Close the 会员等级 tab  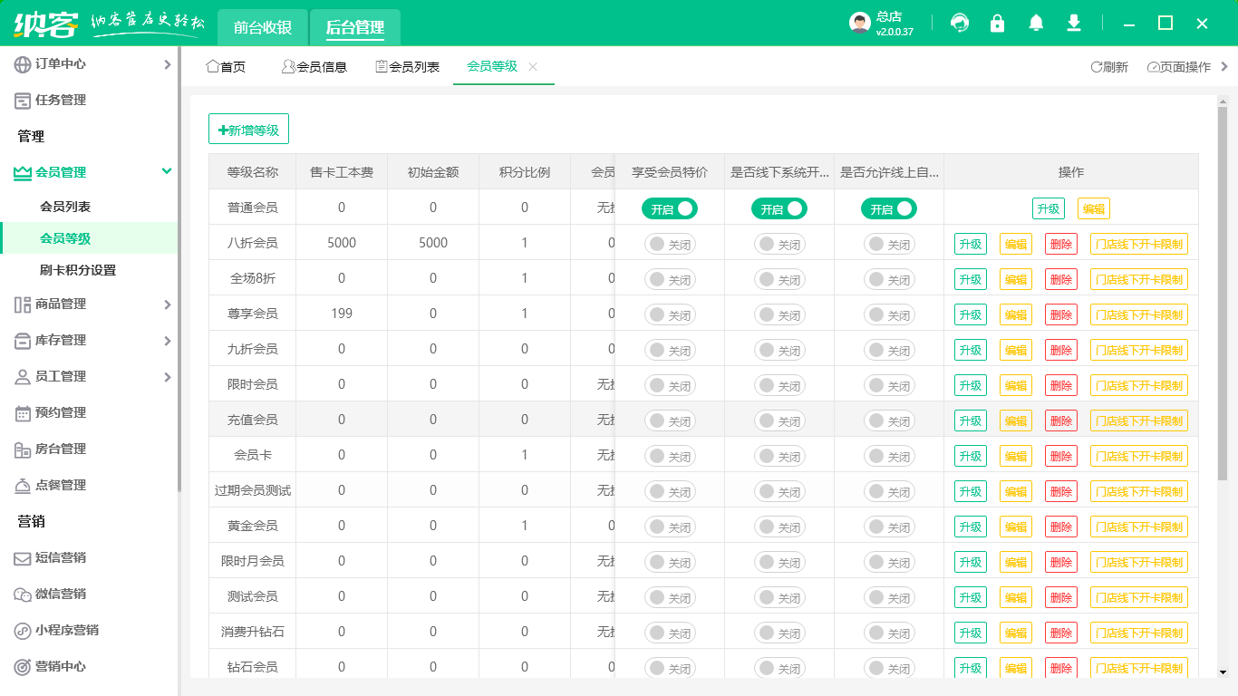pos(533,65)
